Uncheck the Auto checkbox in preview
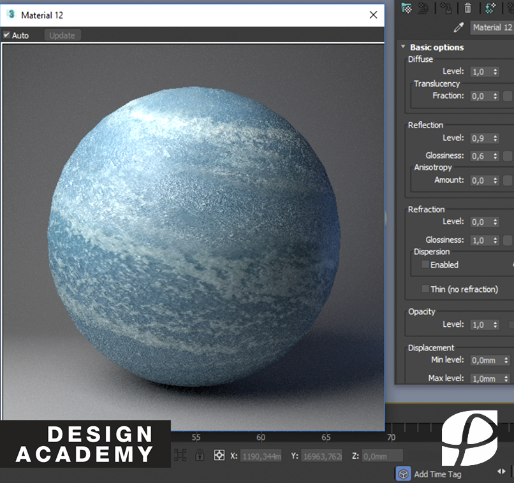Screen dimensions: 514x483 7,36
